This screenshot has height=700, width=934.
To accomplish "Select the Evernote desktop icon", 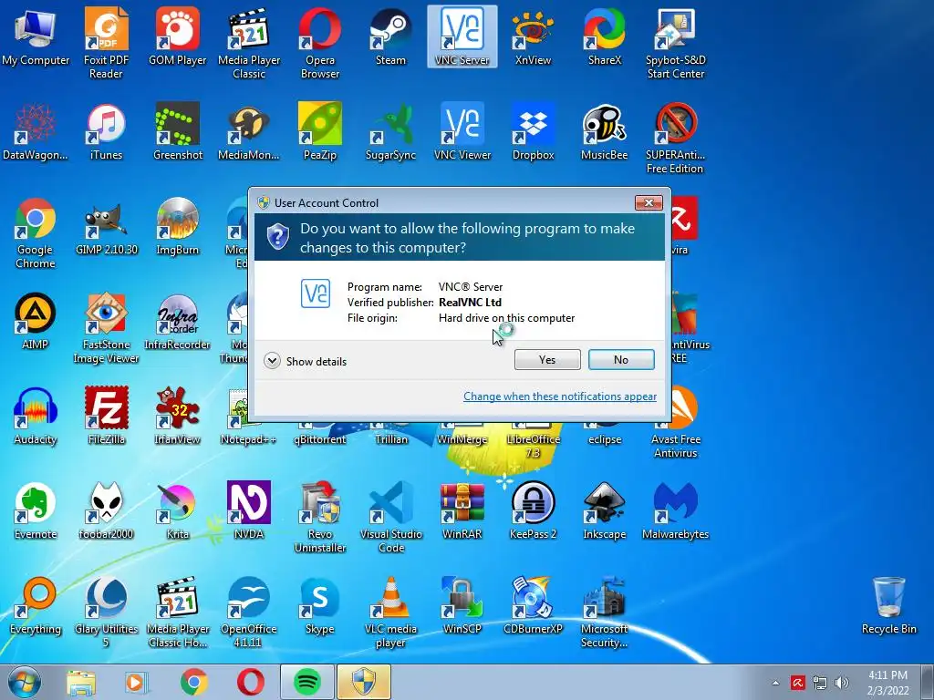I will (36, 510).
